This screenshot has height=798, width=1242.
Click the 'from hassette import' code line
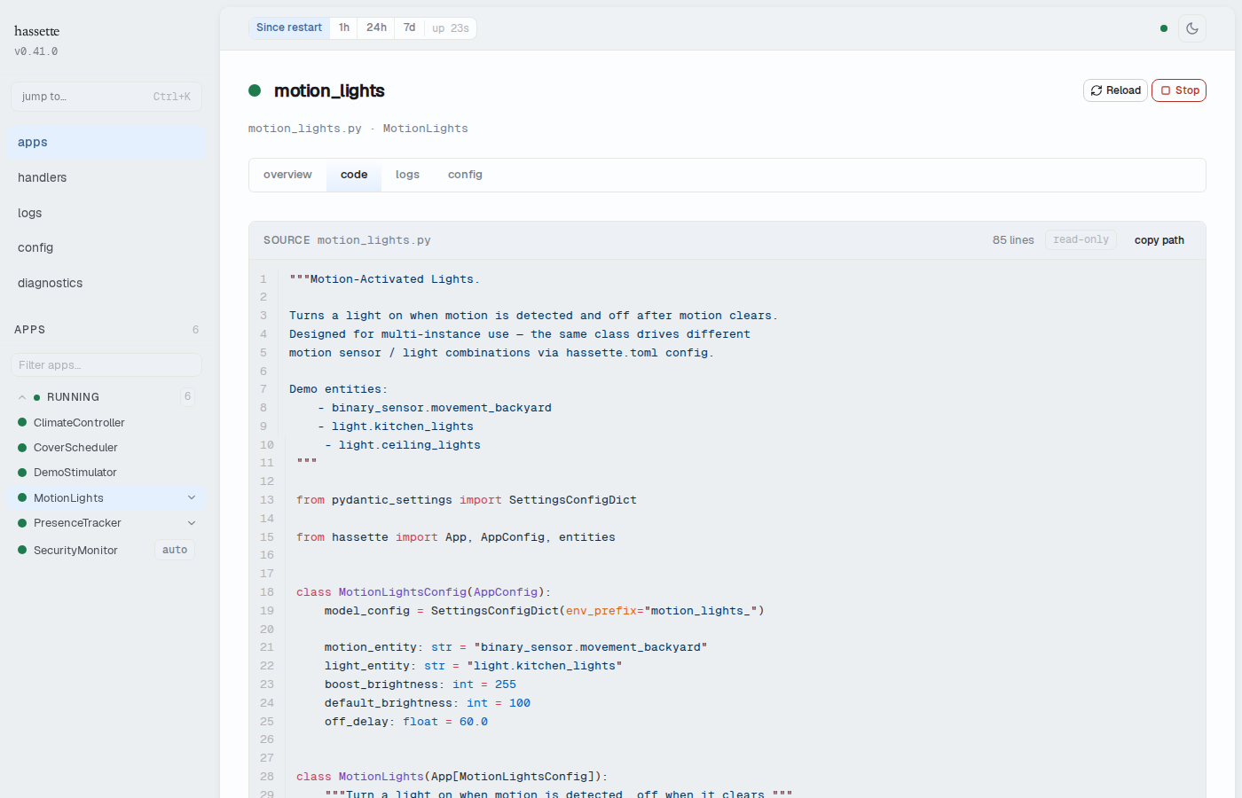click(x=456, y=537)
